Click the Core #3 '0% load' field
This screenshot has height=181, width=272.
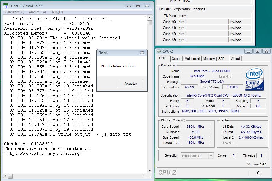tap(240, 40)
